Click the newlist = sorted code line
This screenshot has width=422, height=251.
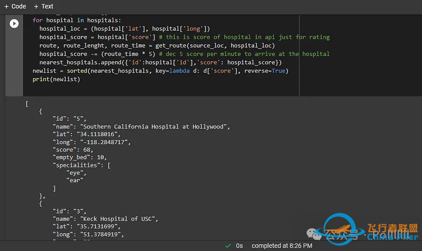tap(161, 71)
